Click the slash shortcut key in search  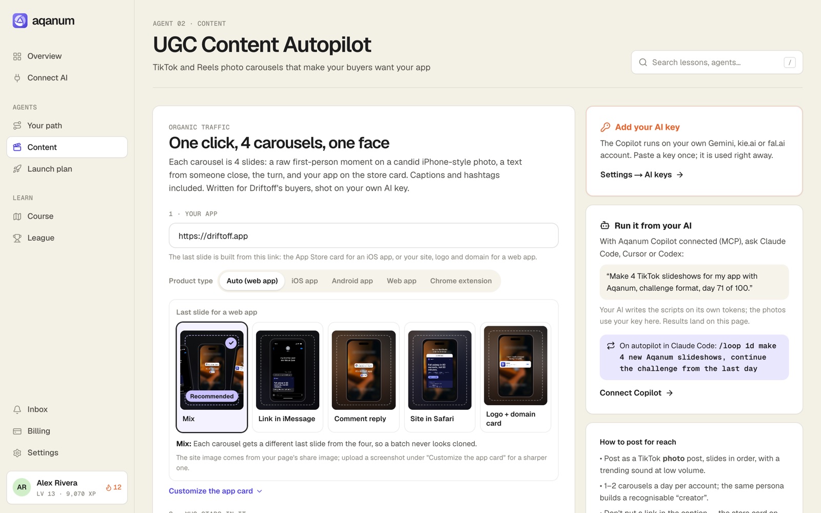790,62
